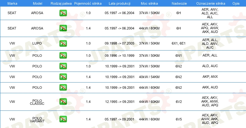Click 44kW / 60KM in POLO VARIANT row
Viewport: 246px width, 128px height.
tap(149, 119)
